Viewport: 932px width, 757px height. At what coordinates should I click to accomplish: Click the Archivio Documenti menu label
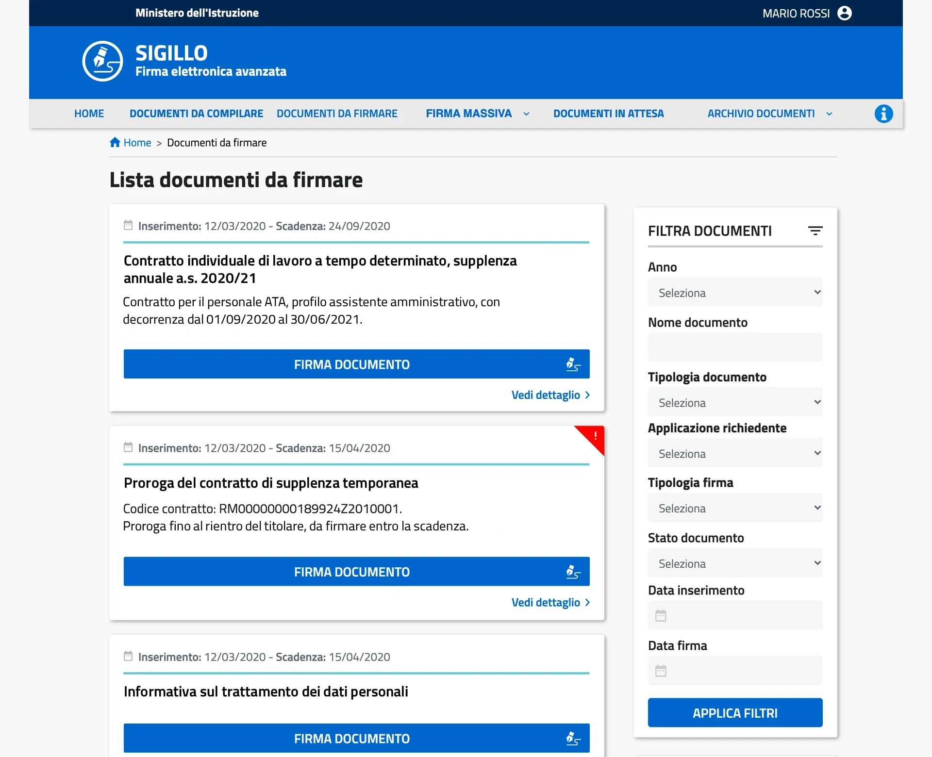(761, 114)
